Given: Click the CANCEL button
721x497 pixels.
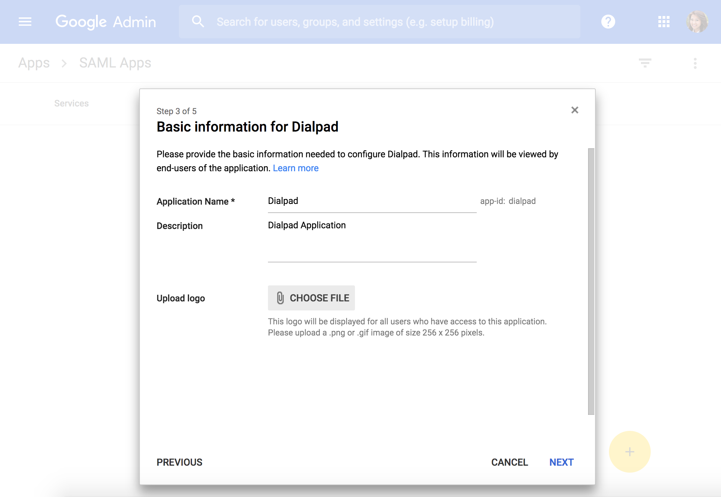Looking at the screenshot, I should point(509,462).
